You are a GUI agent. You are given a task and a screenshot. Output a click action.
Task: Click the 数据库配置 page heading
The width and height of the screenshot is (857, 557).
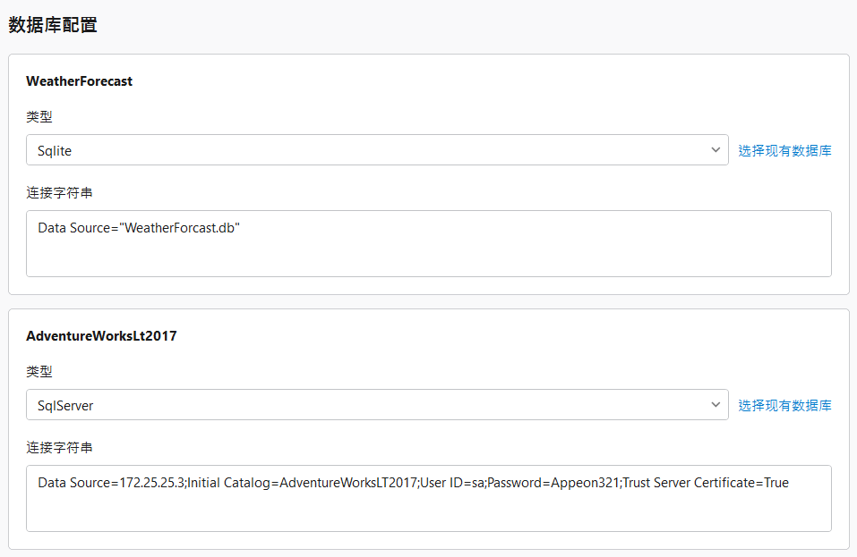click(53, 25)
